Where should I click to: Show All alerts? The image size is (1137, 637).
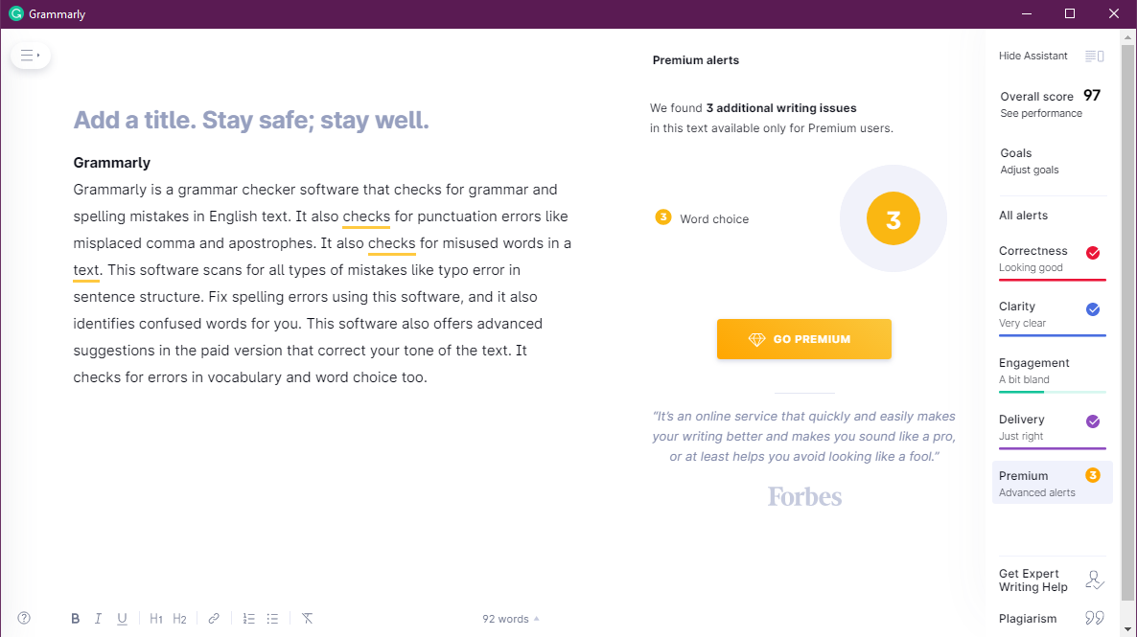pyautogui.click(x=1023, y=216)
